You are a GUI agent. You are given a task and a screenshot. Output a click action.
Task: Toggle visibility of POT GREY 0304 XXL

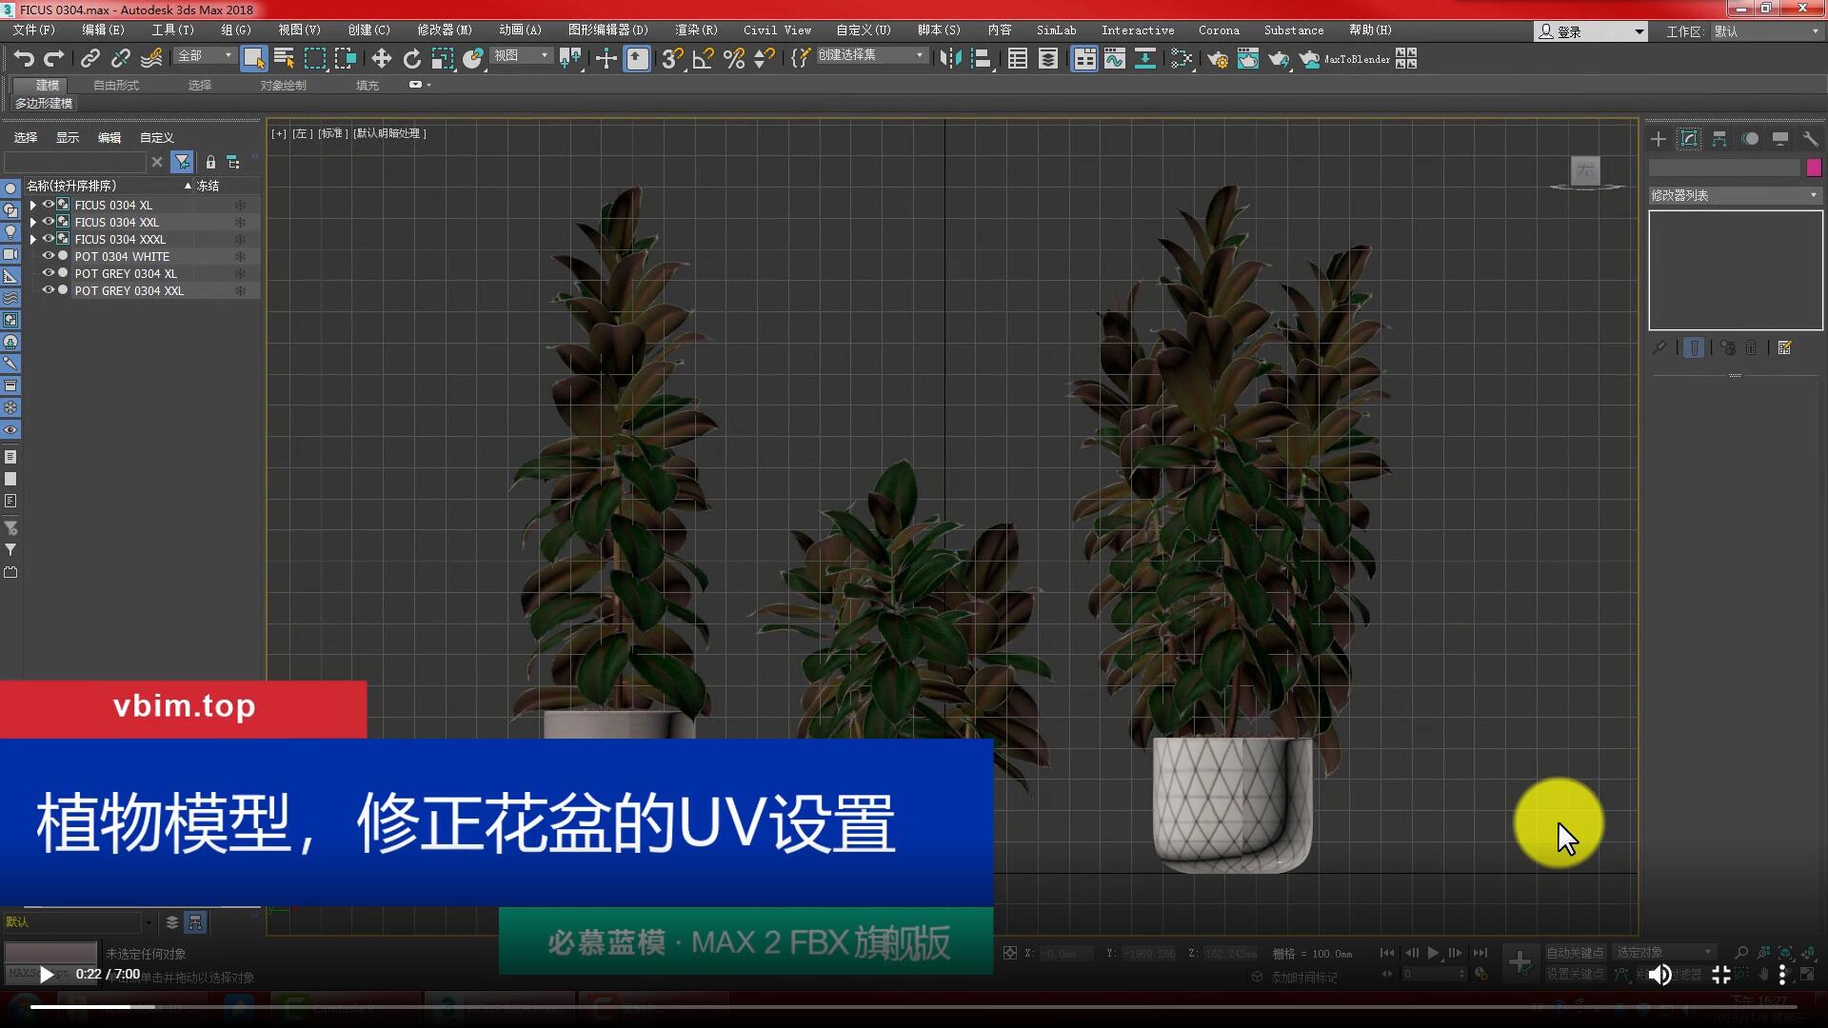coord(48,290)
